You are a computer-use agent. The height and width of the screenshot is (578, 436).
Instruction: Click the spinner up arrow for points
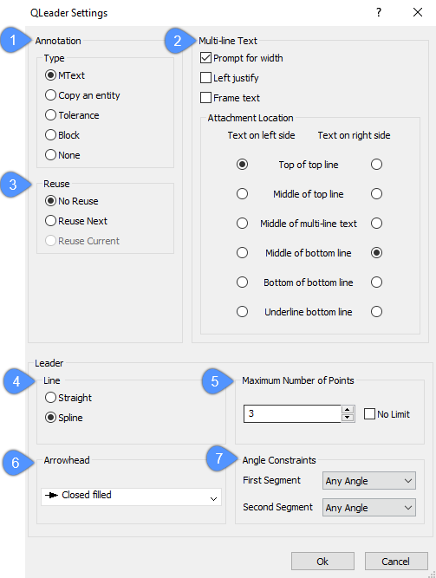point(348,410)
